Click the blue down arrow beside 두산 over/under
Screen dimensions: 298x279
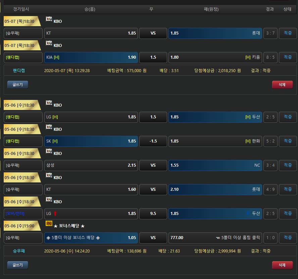click(x=248, y=213)
